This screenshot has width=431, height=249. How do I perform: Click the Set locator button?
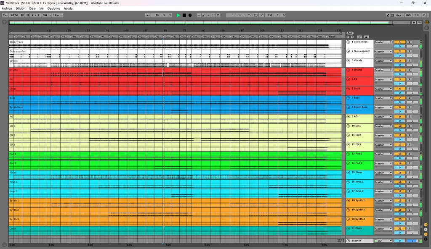350,33
